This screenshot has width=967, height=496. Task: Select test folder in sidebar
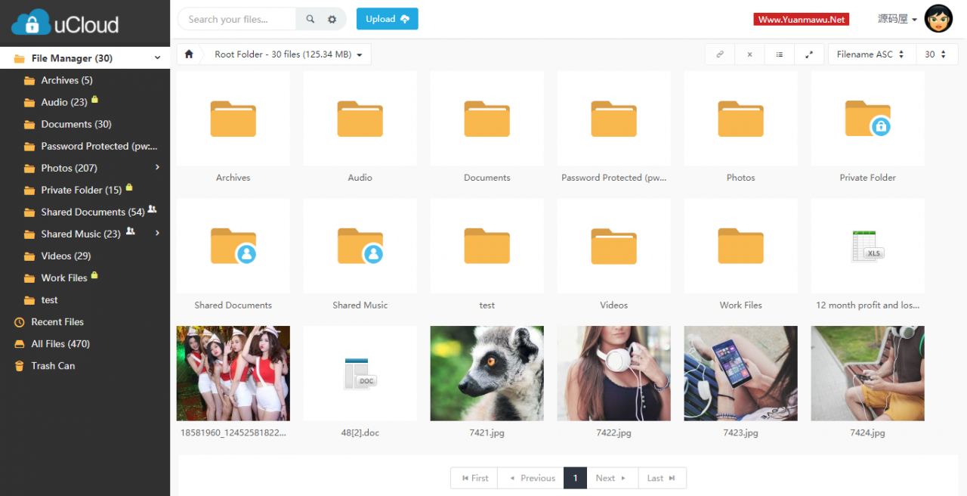pyautogui.click(x=50, y=300)
